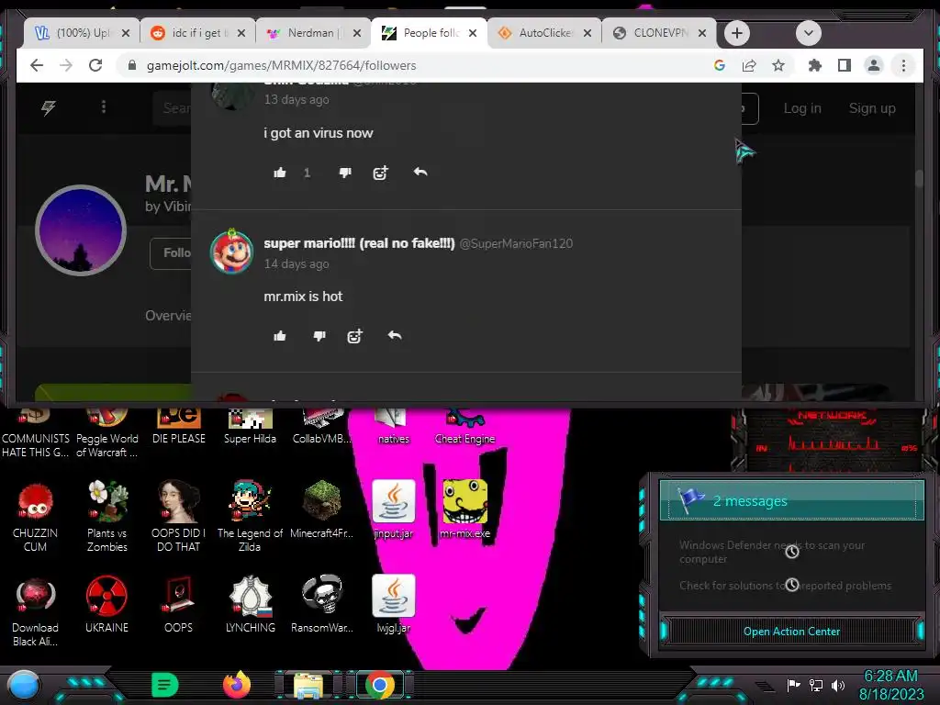
Task: Open OOPS desktop icon
Action: (178, 604)
